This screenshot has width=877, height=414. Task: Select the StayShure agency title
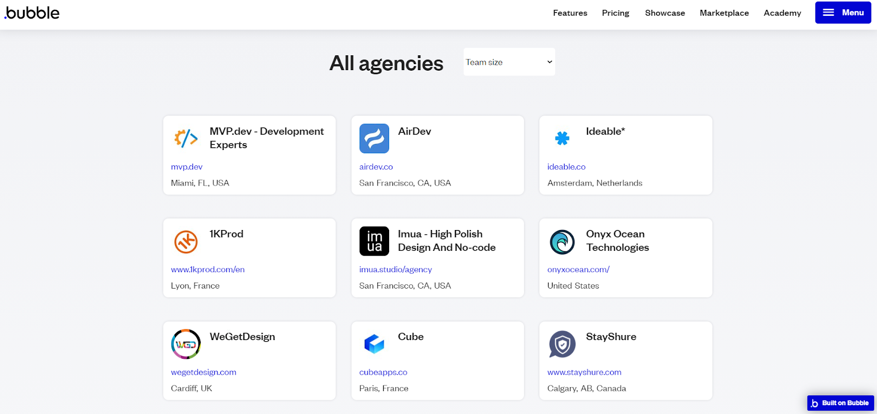pyautogui.click(x=611, y=337)
